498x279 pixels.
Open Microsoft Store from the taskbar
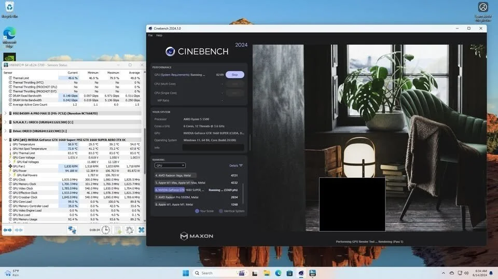(x=289, y=273)
